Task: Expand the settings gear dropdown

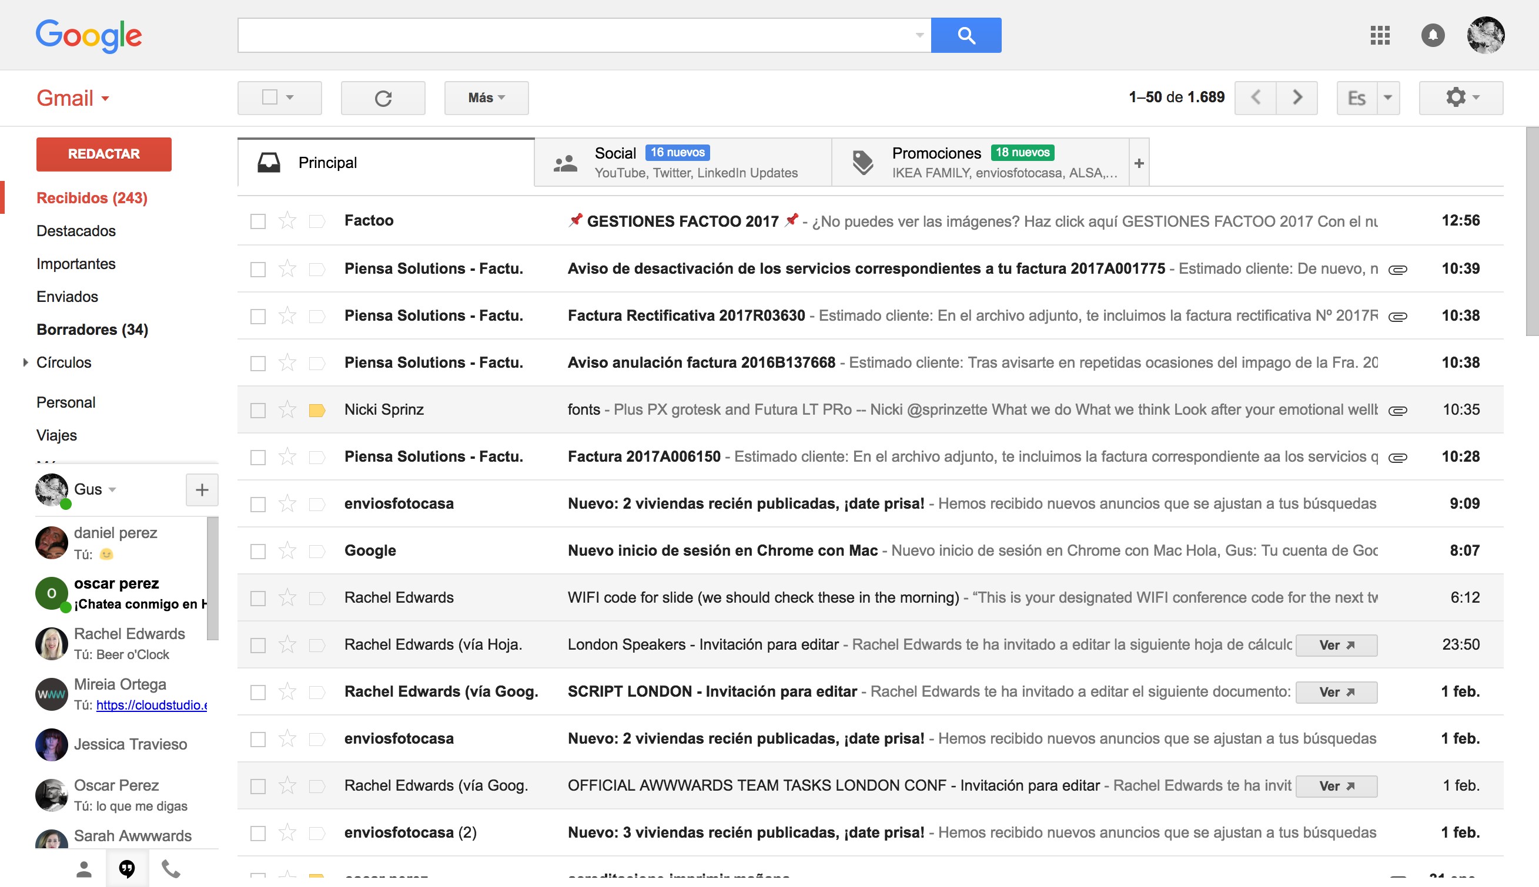Action: (x=1460, y=98)
